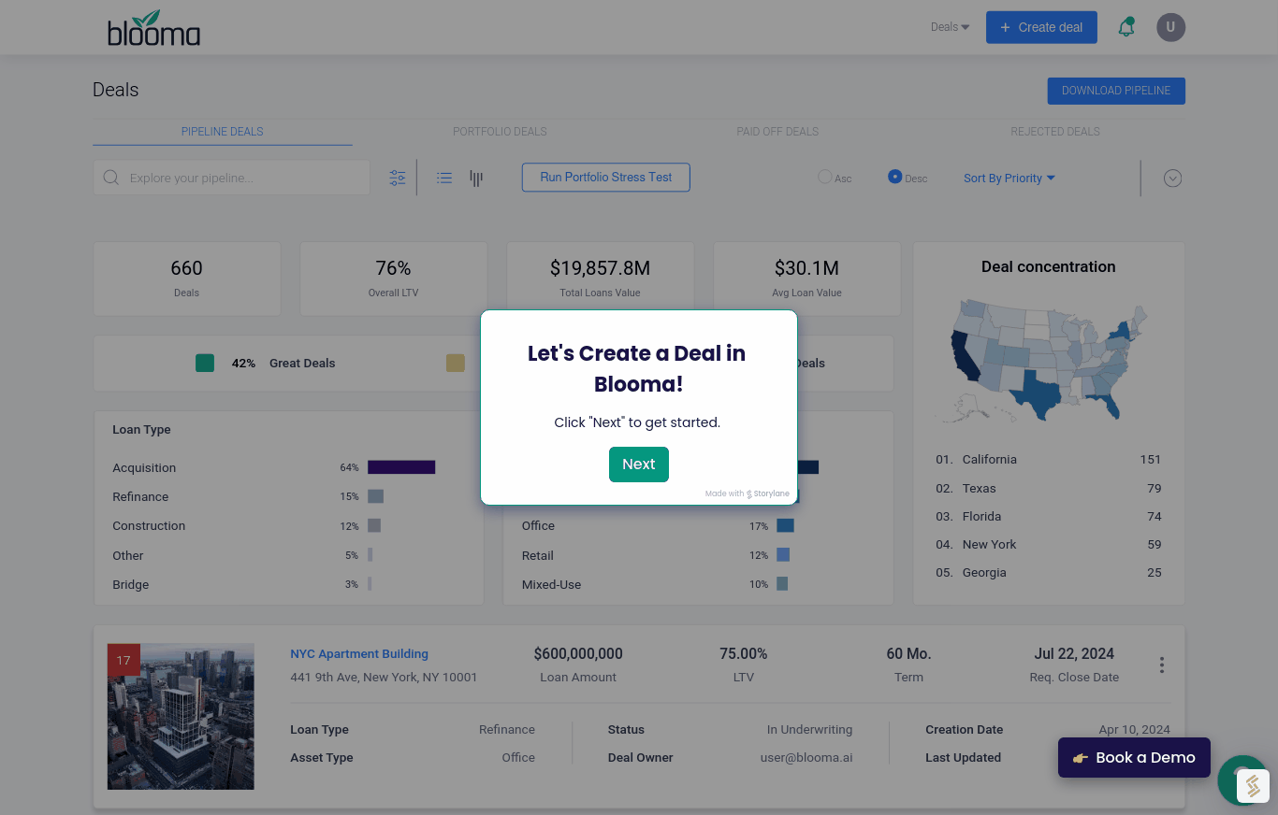Switch to Pipeline Deals tab
This screenshot has height=815, width=1278.
pyautogui.click(x=223, y=132)
